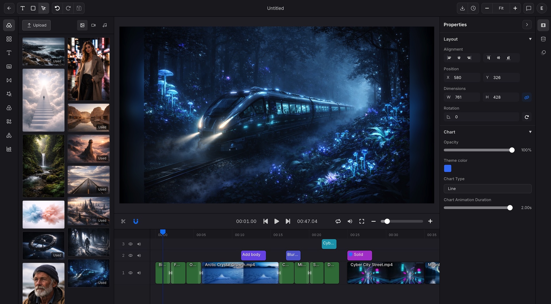Screen dimensions: 551x304
Task: Click the download/export icon at top right
Action: (462, 8)
